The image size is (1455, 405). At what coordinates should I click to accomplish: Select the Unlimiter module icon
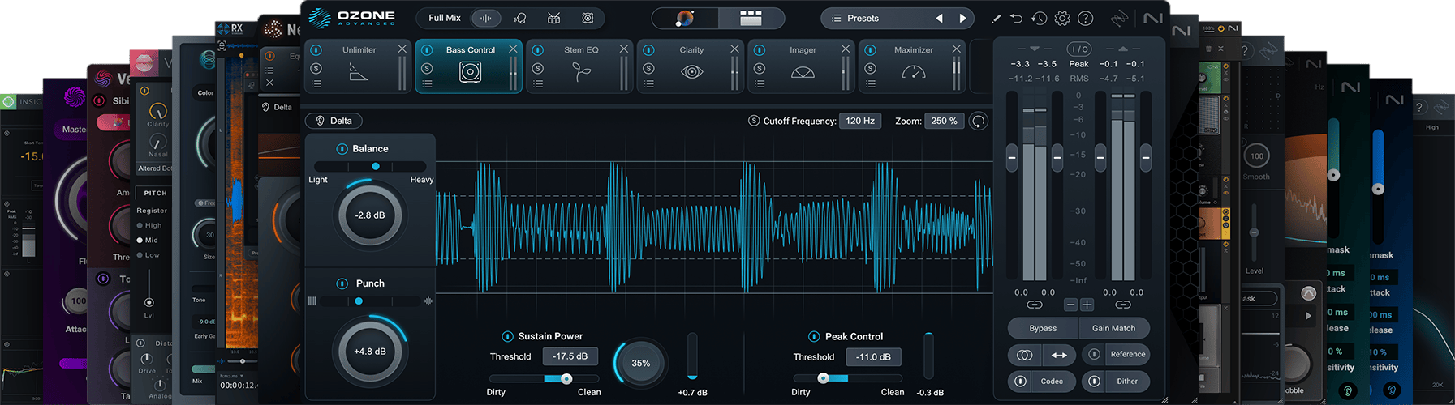pos(359,72)
